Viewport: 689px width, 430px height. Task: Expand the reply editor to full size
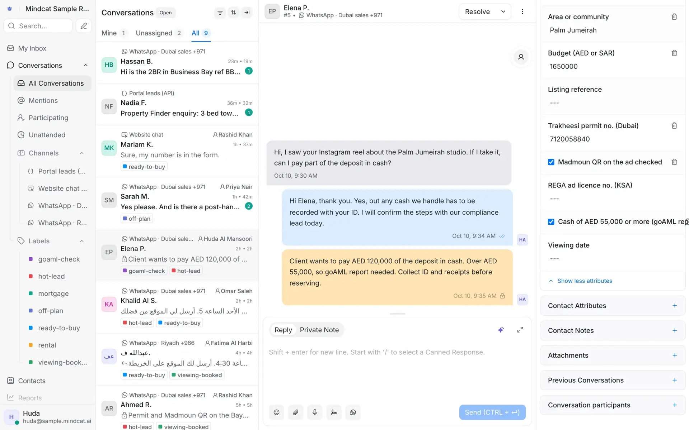(x=520, y=330)
